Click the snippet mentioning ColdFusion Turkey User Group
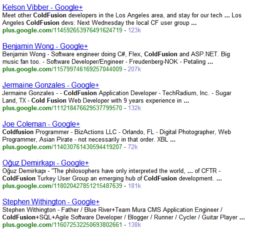Viewport: 269px width, 234px height. click(x=112, y=175)
